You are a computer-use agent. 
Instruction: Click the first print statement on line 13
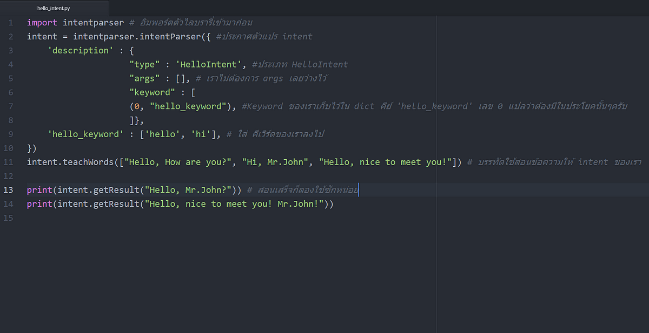39,190
